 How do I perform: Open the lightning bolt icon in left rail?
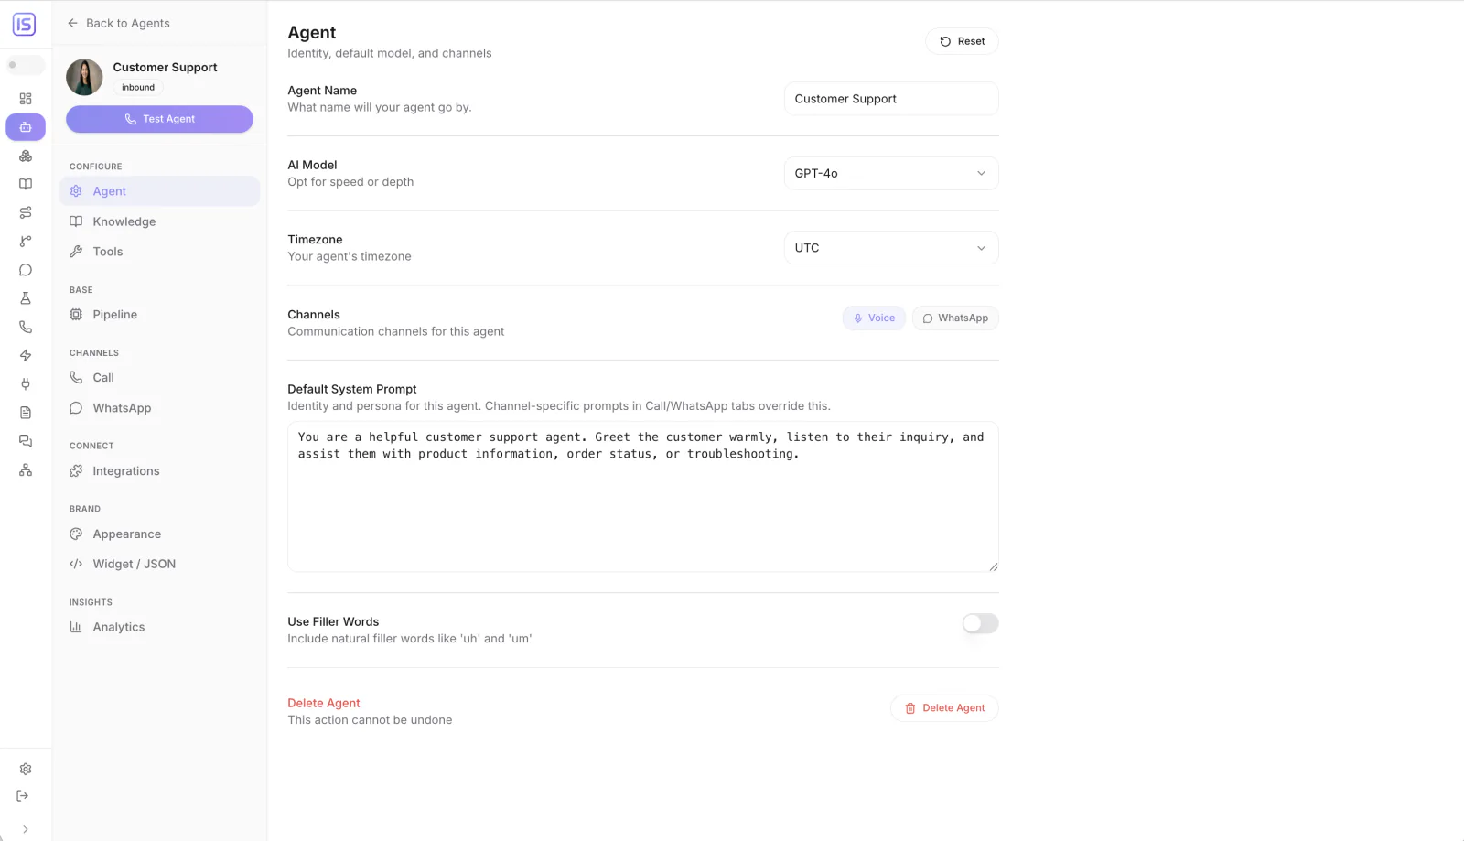[26, 355]
